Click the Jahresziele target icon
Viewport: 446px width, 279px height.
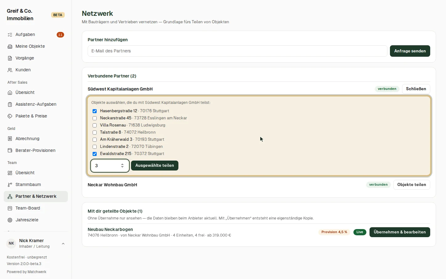click(10, 220)
